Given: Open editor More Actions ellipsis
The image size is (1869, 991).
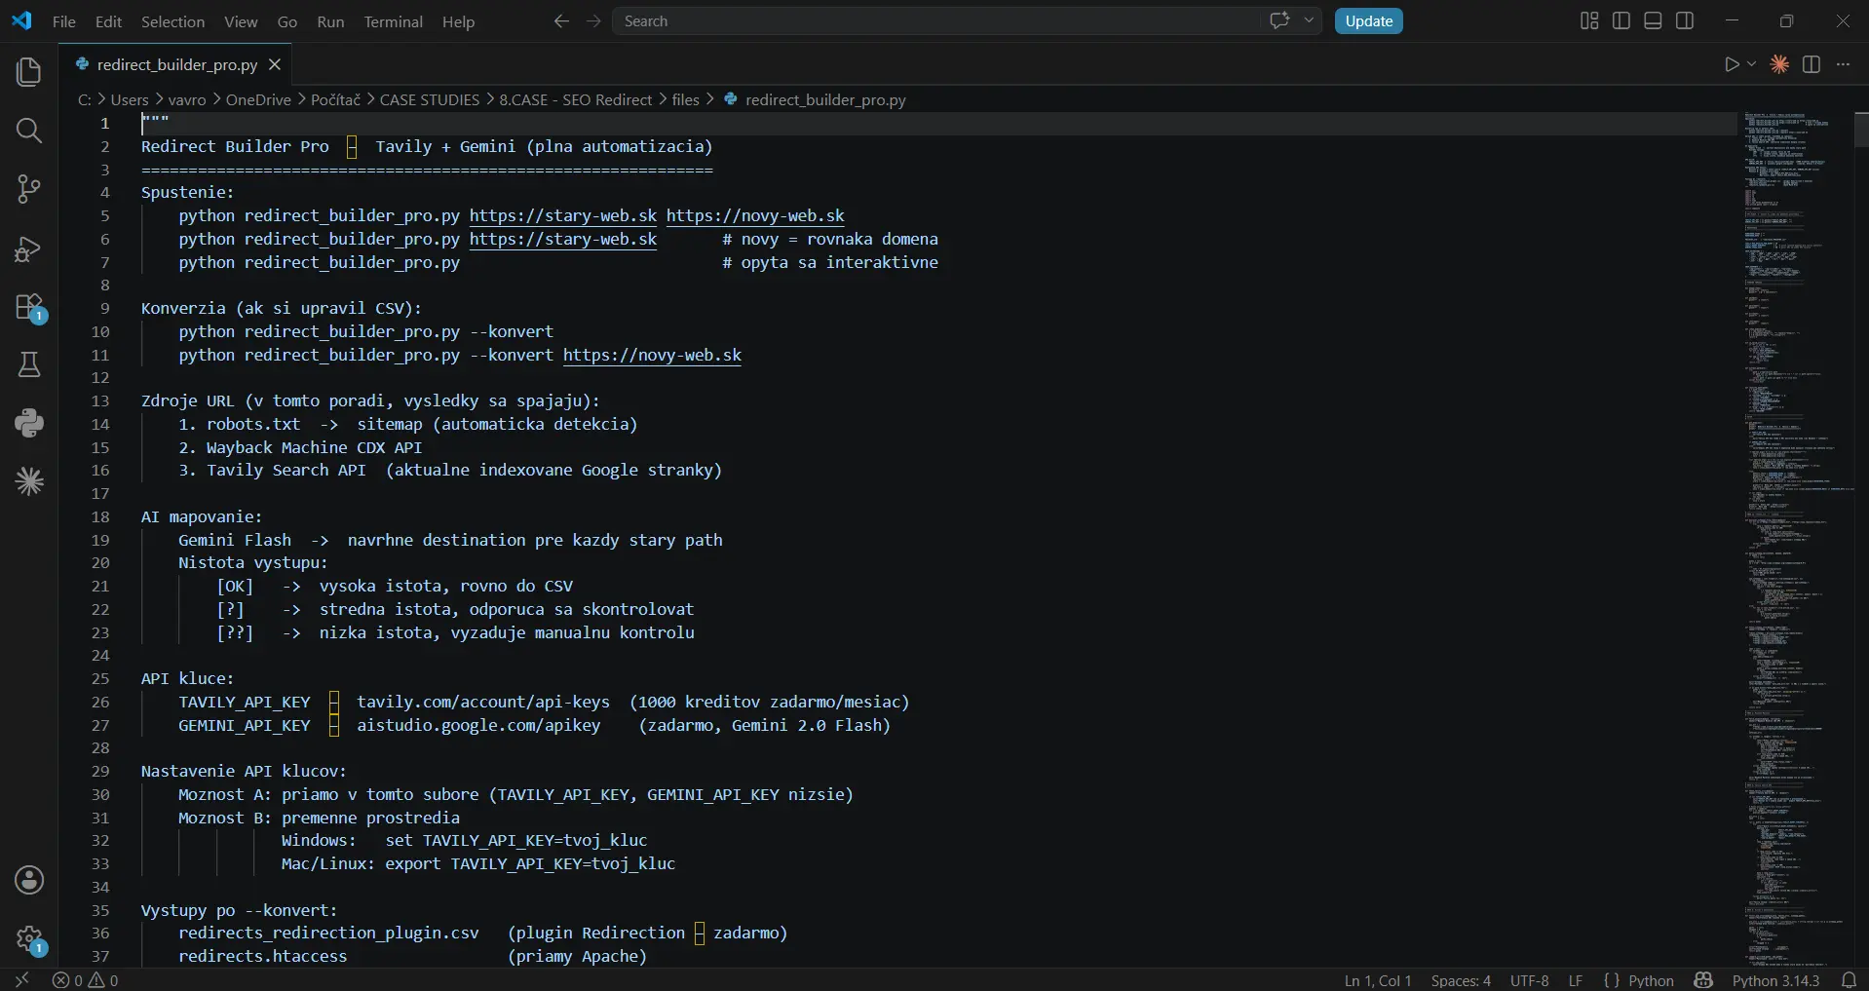Looking at the screenshot, I should 1843,64.
